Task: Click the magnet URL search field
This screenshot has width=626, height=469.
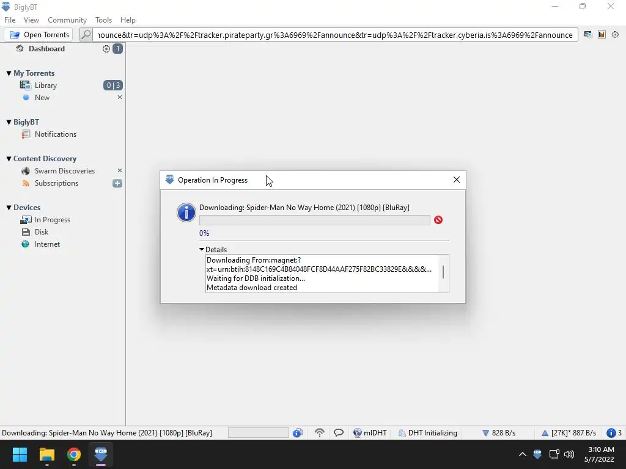Action: [335, 35]
